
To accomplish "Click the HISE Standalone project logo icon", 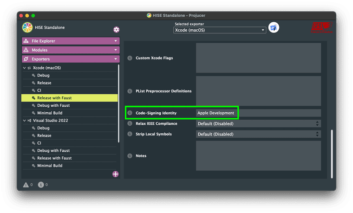I will pyautogui.click(x=27, y=27).
